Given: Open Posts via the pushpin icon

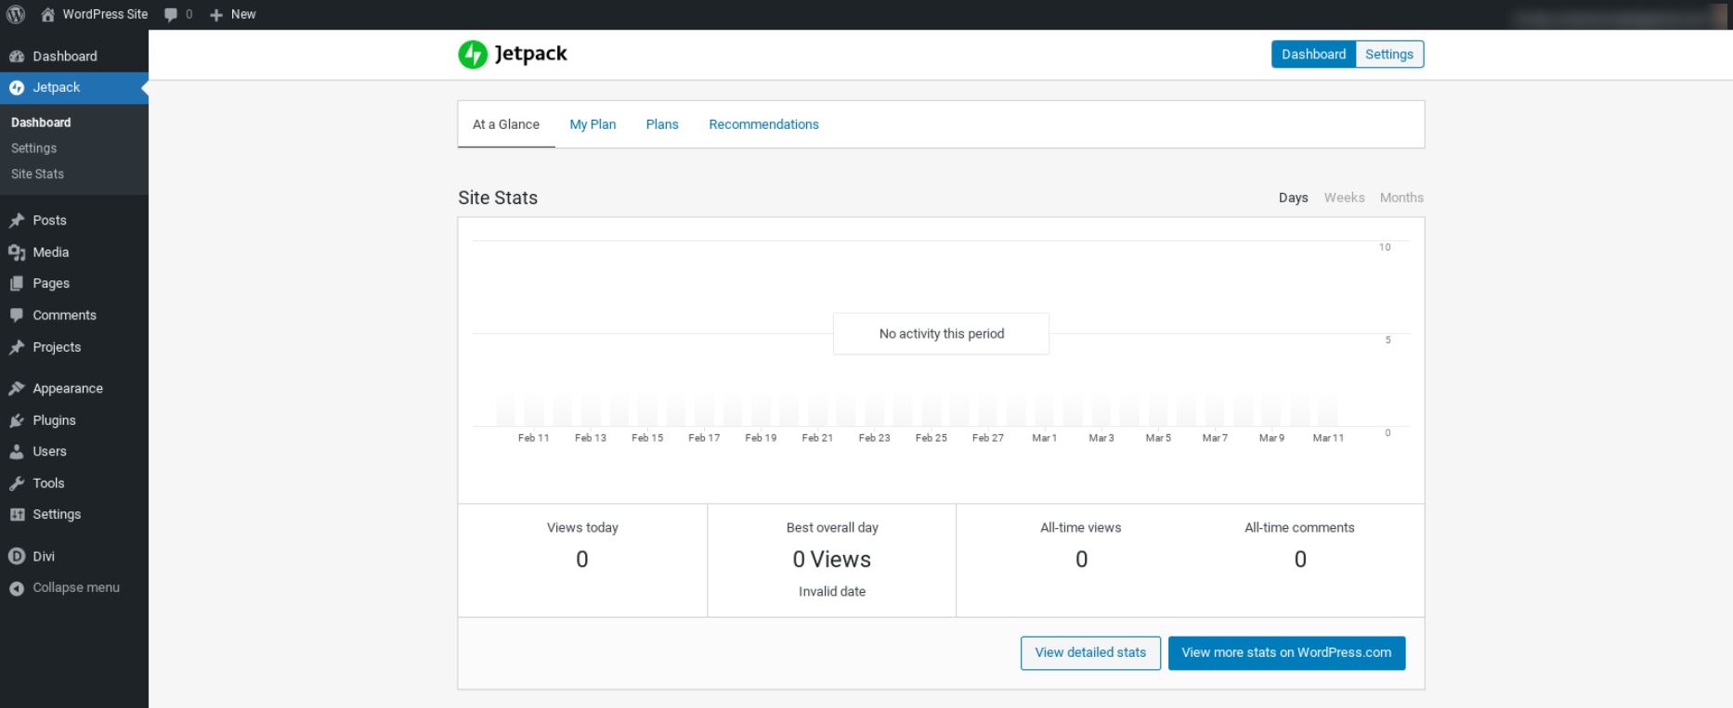Looking at the screenshot, I should (17, 221).
